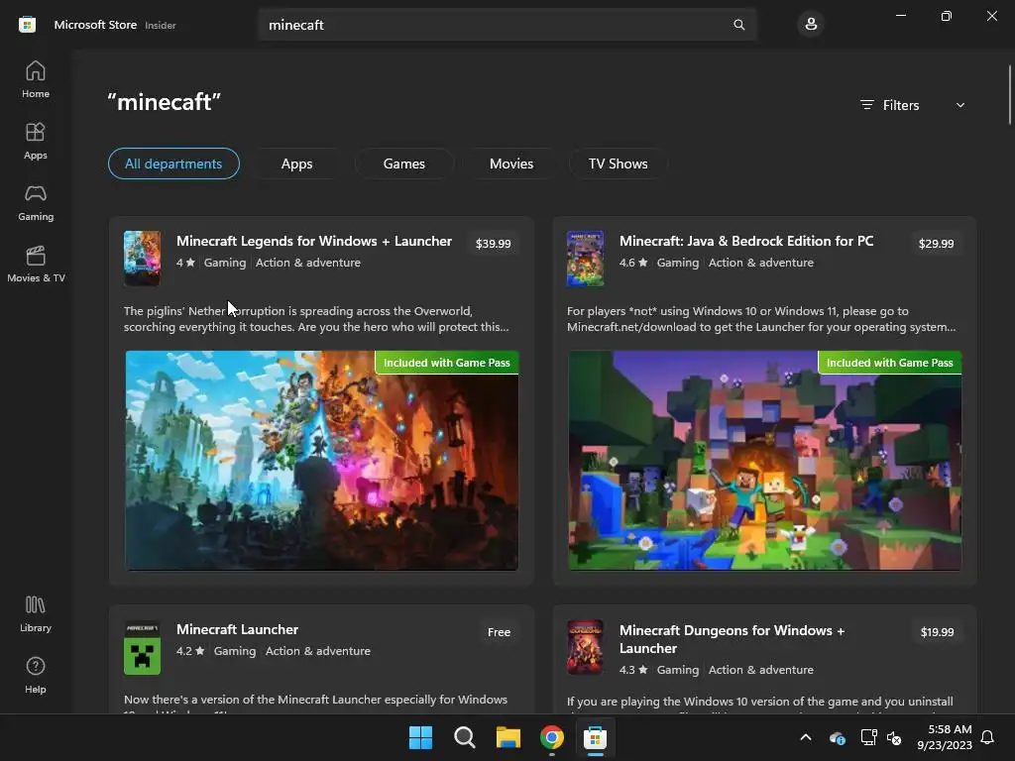Click the 4.2 star rating on Minecraft Launcher
Viewport: 1015px width, 761px height.
(x=190, y=651)
